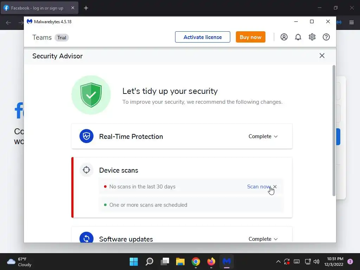Click the sync tray icon with red dot
This screenshot has height=270, width=360.
coord(287,262)
